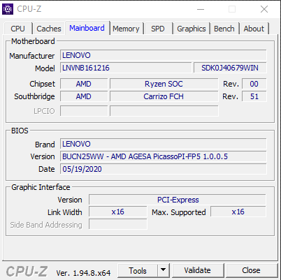Click the Validate button
The image size is (281, 280).
[197, 270]
